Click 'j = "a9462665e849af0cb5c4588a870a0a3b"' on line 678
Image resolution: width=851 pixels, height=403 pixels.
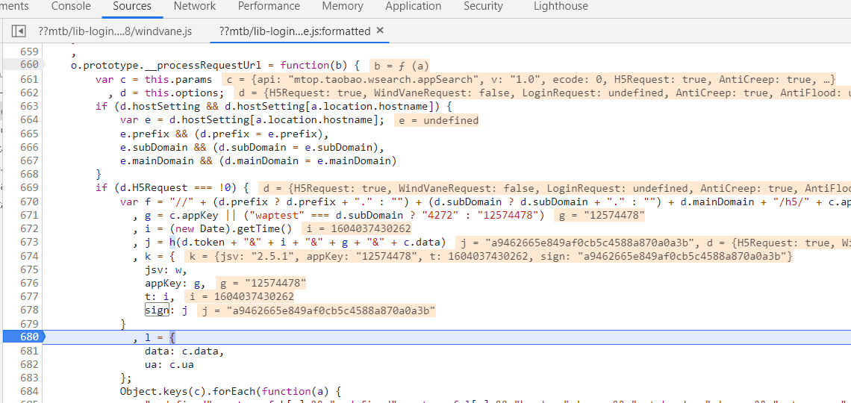coord(319,310)
